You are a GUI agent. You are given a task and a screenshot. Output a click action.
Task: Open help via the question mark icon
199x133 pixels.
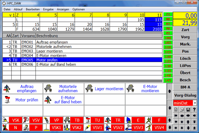(194, 109)
